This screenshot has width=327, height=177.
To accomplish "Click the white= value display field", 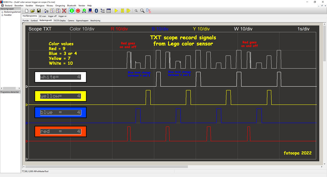I will point(60,77).
